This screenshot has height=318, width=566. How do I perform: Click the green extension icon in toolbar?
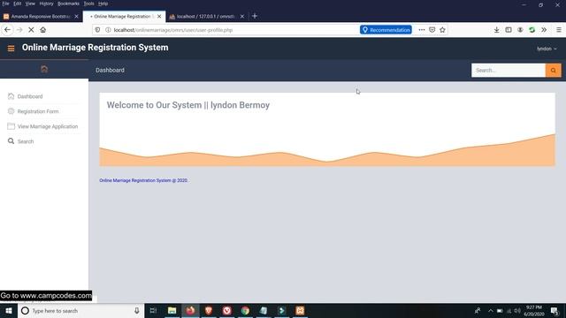click(x=532, y=30)
